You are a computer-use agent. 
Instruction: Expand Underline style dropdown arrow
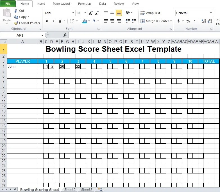click(x=64, y=21)
